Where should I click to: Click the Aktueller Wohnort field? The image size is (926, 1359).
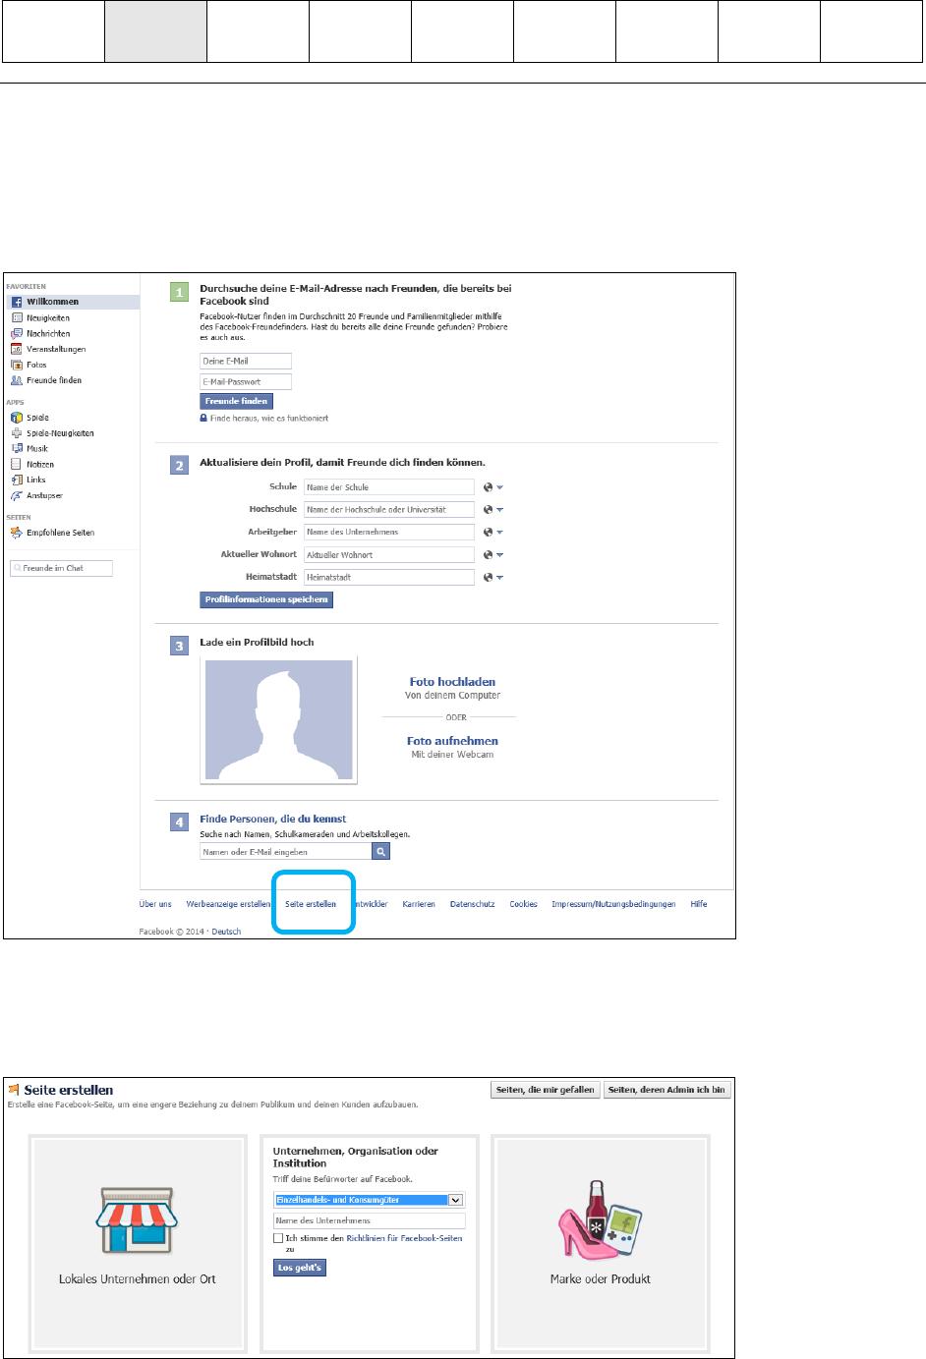388,554
